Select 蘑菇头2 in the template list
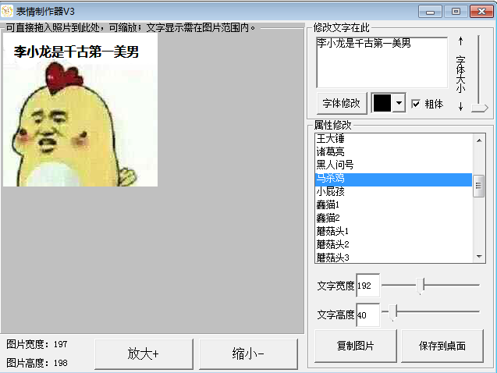The image size is (497, 373). click(394, 245)
